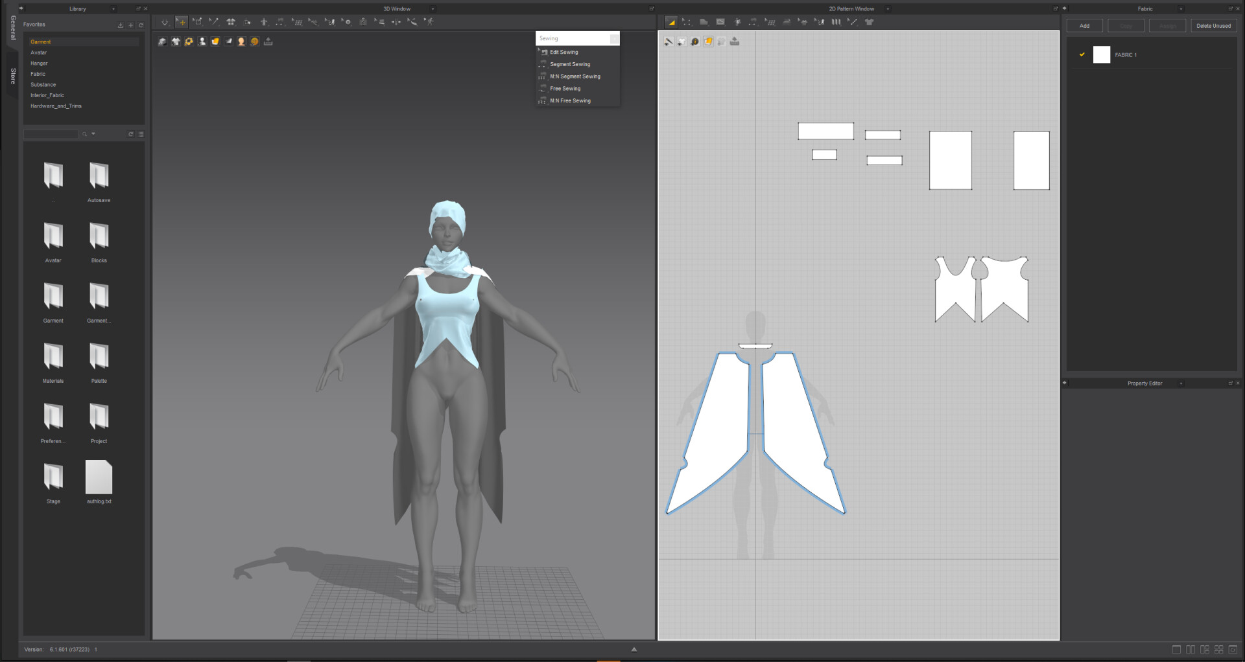Select the Edit Pattern tool in 2D toolbar
The image size is (1245, 662).
pos(671,22)
